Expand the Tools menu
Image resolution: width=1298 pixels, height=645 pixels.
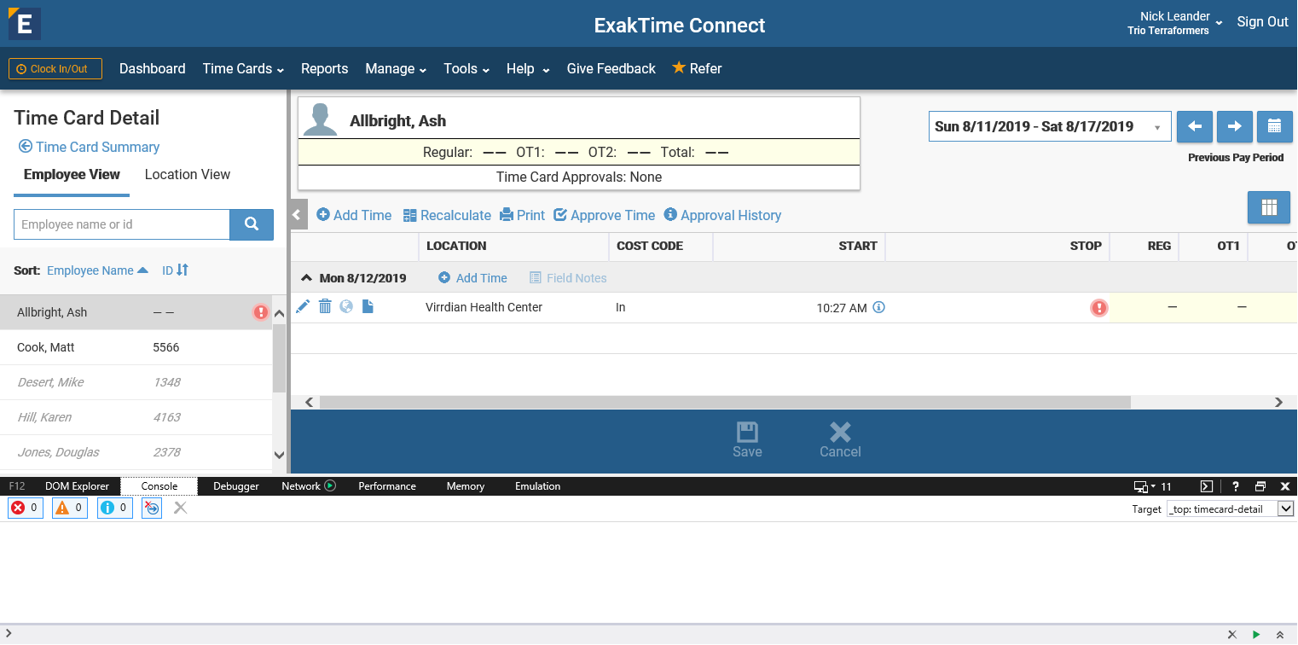[x=466, y=69]
